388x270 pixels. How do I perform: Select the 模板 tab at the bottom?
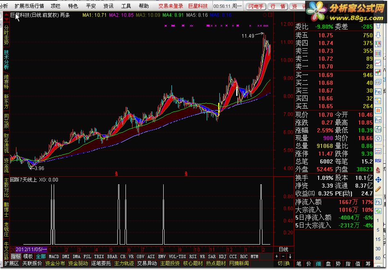[x=28, y=256]
